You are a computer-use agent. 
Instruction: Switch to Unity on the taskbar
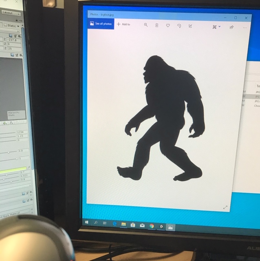[161, 227]
